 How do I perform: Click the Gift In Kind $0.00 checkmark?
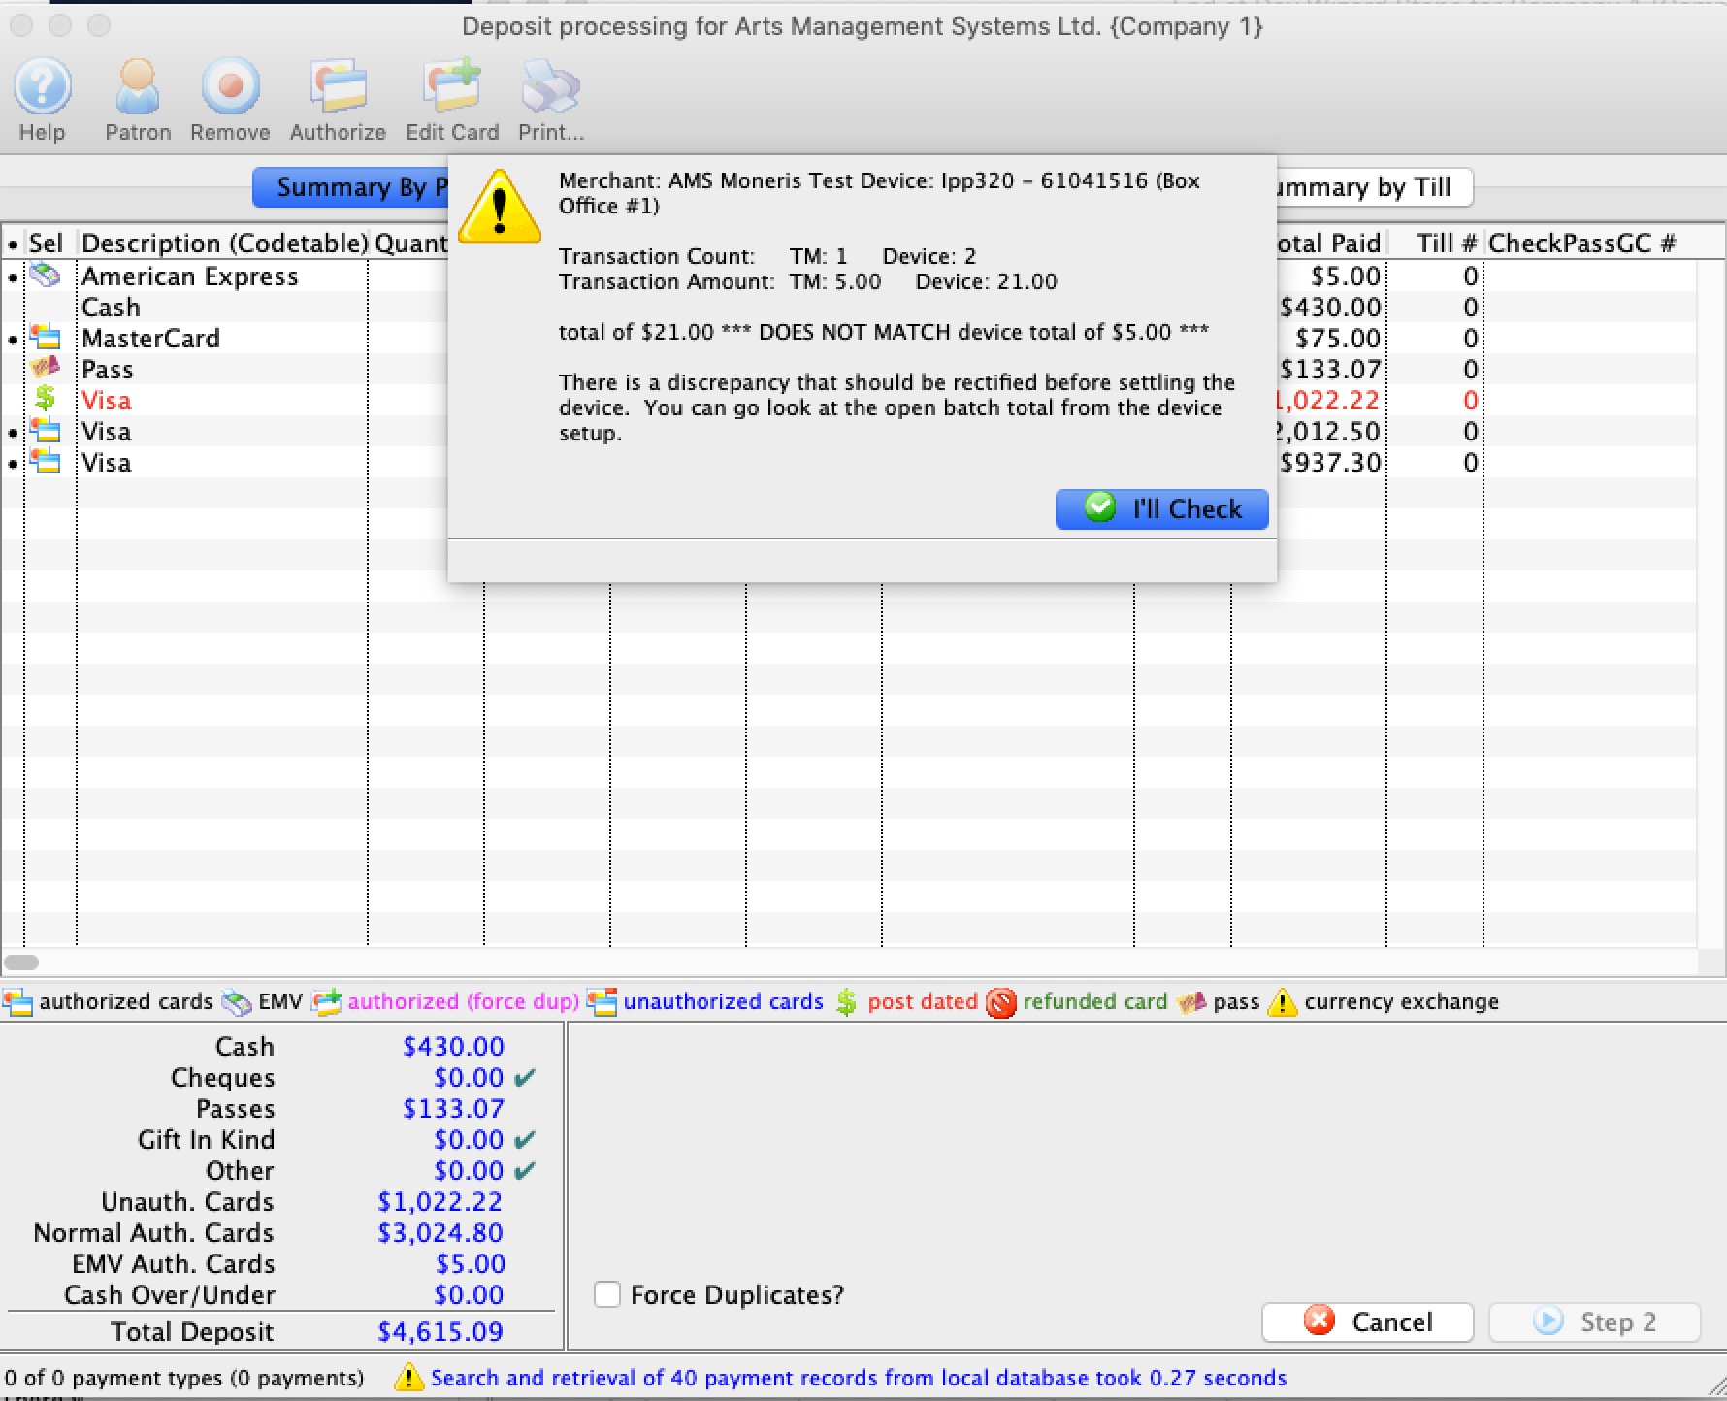[525, 1139]
